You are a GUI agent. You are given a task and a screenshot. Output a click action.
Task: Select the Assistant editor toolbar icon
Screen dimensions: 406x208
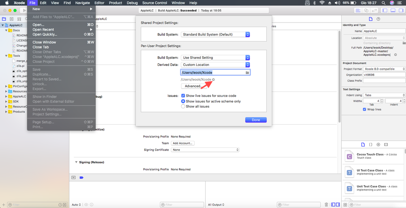tap(366, 10)
